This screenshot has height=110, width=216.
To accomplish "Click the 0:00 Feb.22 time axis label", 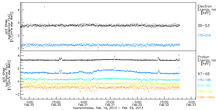I will tap(137, 103).
